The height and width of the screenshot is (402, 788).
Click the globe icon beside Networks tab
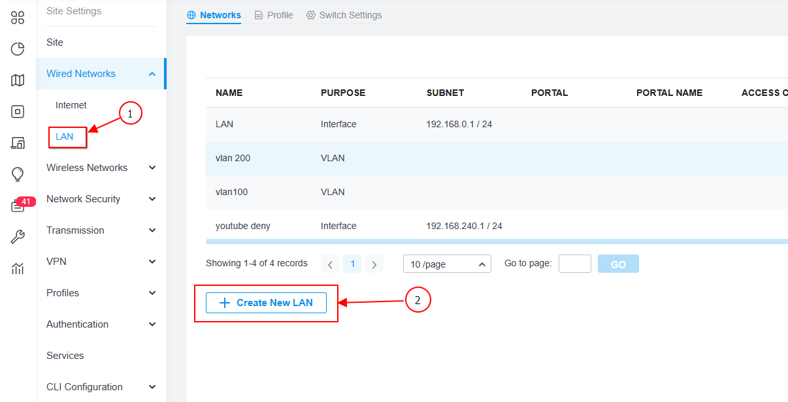pos(191,15)
